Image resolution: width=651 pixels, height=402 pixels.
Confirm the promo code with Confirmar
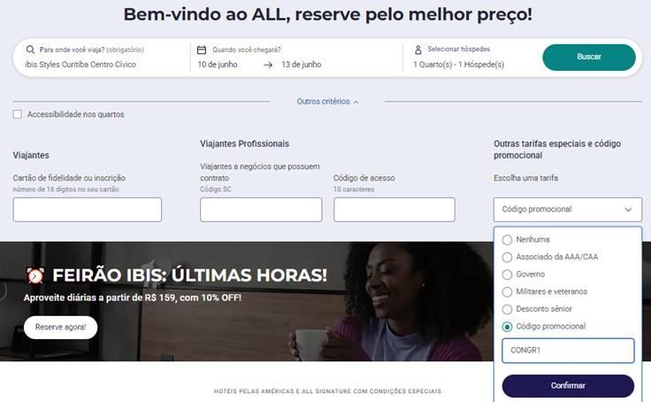coord(568,386)
